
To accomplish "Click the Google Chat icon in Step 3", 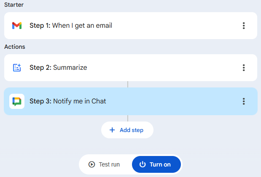I will point(17,101).
